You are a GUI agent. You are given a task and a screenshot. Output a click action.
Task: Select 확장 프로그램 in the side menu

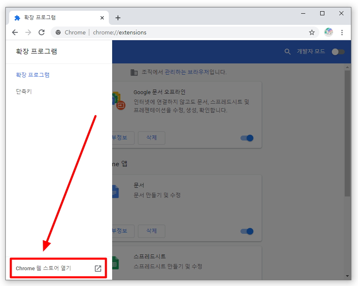pyautogui.click(x=33, y=75)
